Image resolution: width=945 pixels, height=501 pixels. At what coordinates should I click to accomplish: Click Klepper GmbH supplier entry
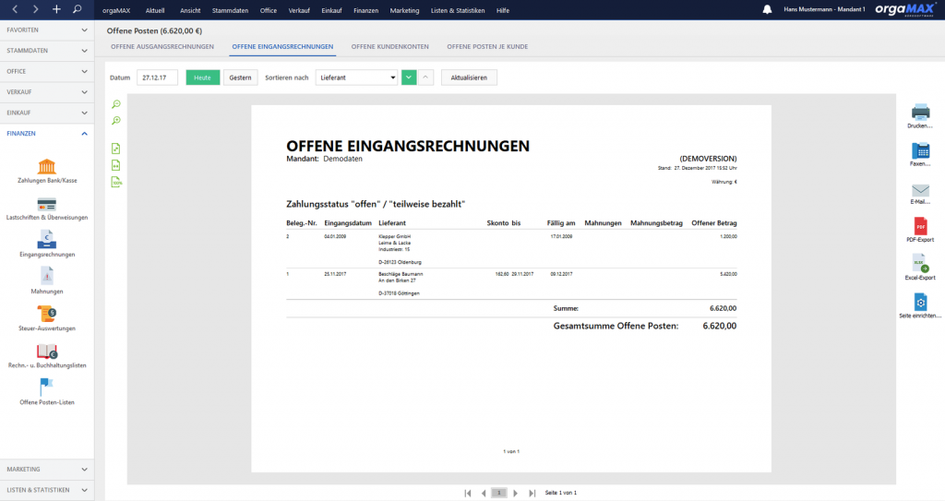[395, 236]
